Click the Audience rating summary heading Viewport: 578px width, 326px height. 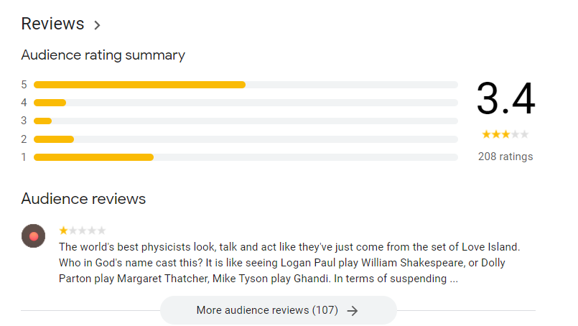(103, 55)
